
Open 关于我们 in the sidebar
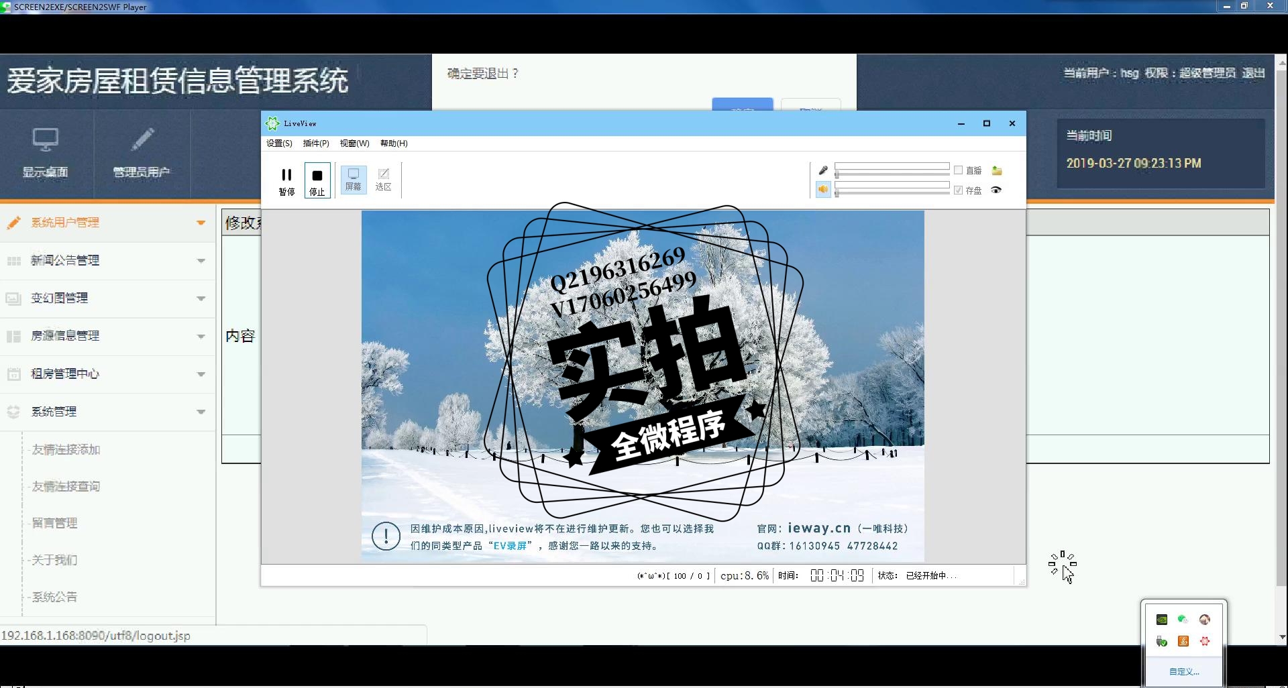(x=54, y=560)
